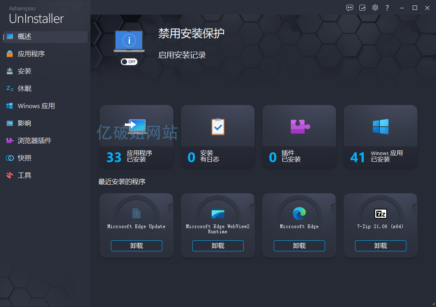The image size is (436, 307).
Task: Select 浏览器插件 in the sidebar
Action: [x=34, y=141]
